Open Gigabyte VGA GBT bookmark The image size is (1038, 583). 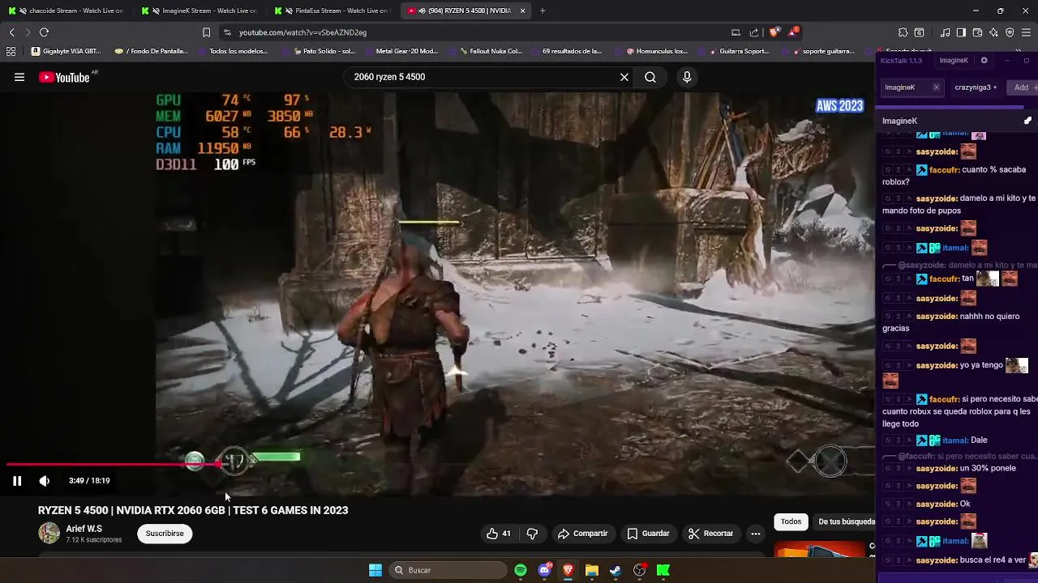pos(66,51)
